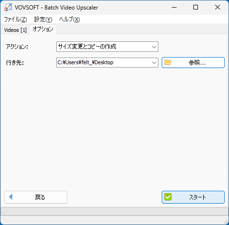The image size is (229, 225).
Task: Open the ヘルプ(X) menu
Action: tap(70, 20)
